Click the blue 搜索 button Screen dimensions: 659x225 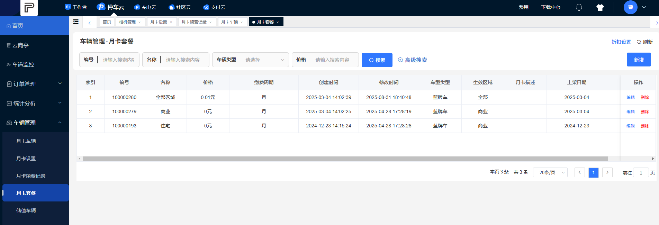tap(377, 60)
